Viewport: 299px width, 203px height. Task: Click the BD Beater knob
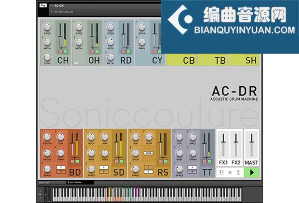47,137
